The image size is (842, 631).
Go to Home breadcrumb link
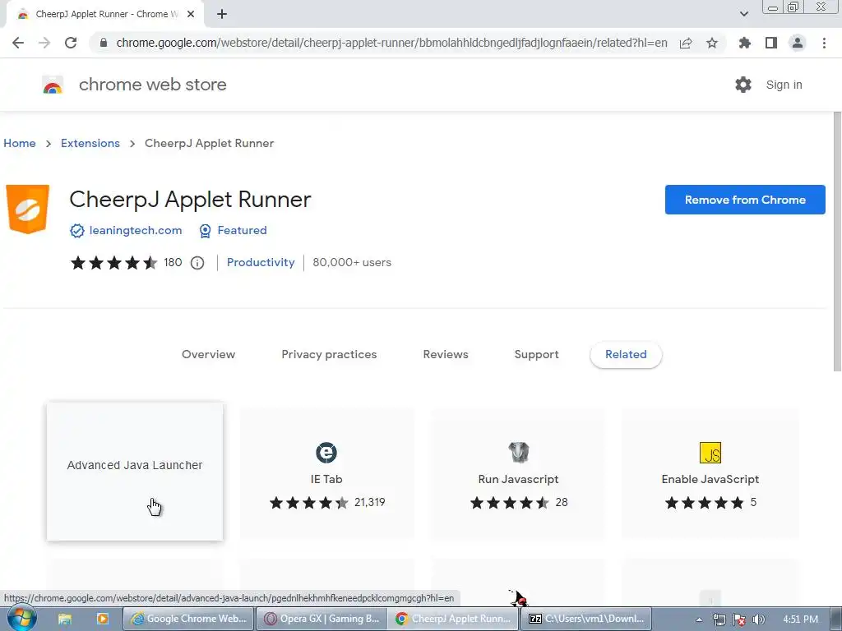click(x=20, y=143)
